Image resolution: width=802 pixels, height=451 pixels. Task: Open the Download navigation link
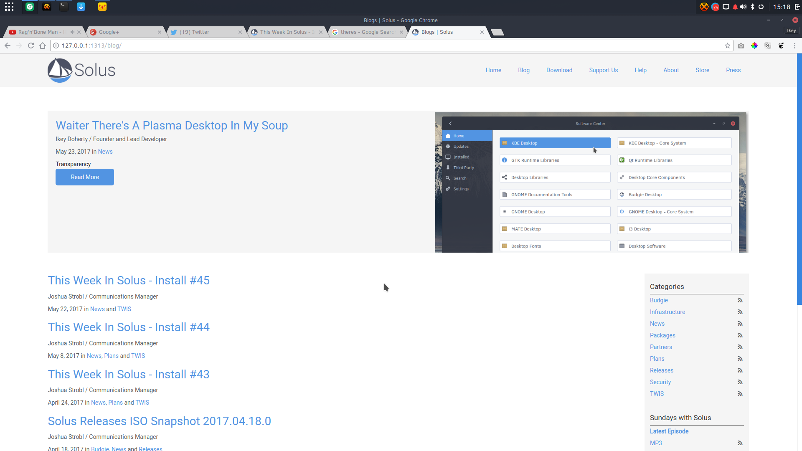pos(559,70)
